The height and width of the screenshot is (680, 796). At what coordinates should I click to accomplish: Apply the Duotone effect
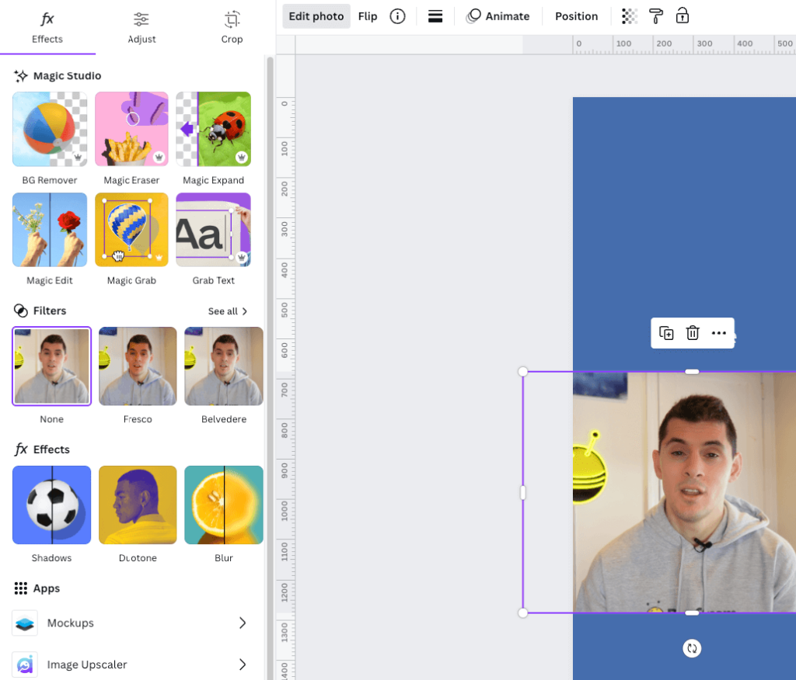coord(138,505)
